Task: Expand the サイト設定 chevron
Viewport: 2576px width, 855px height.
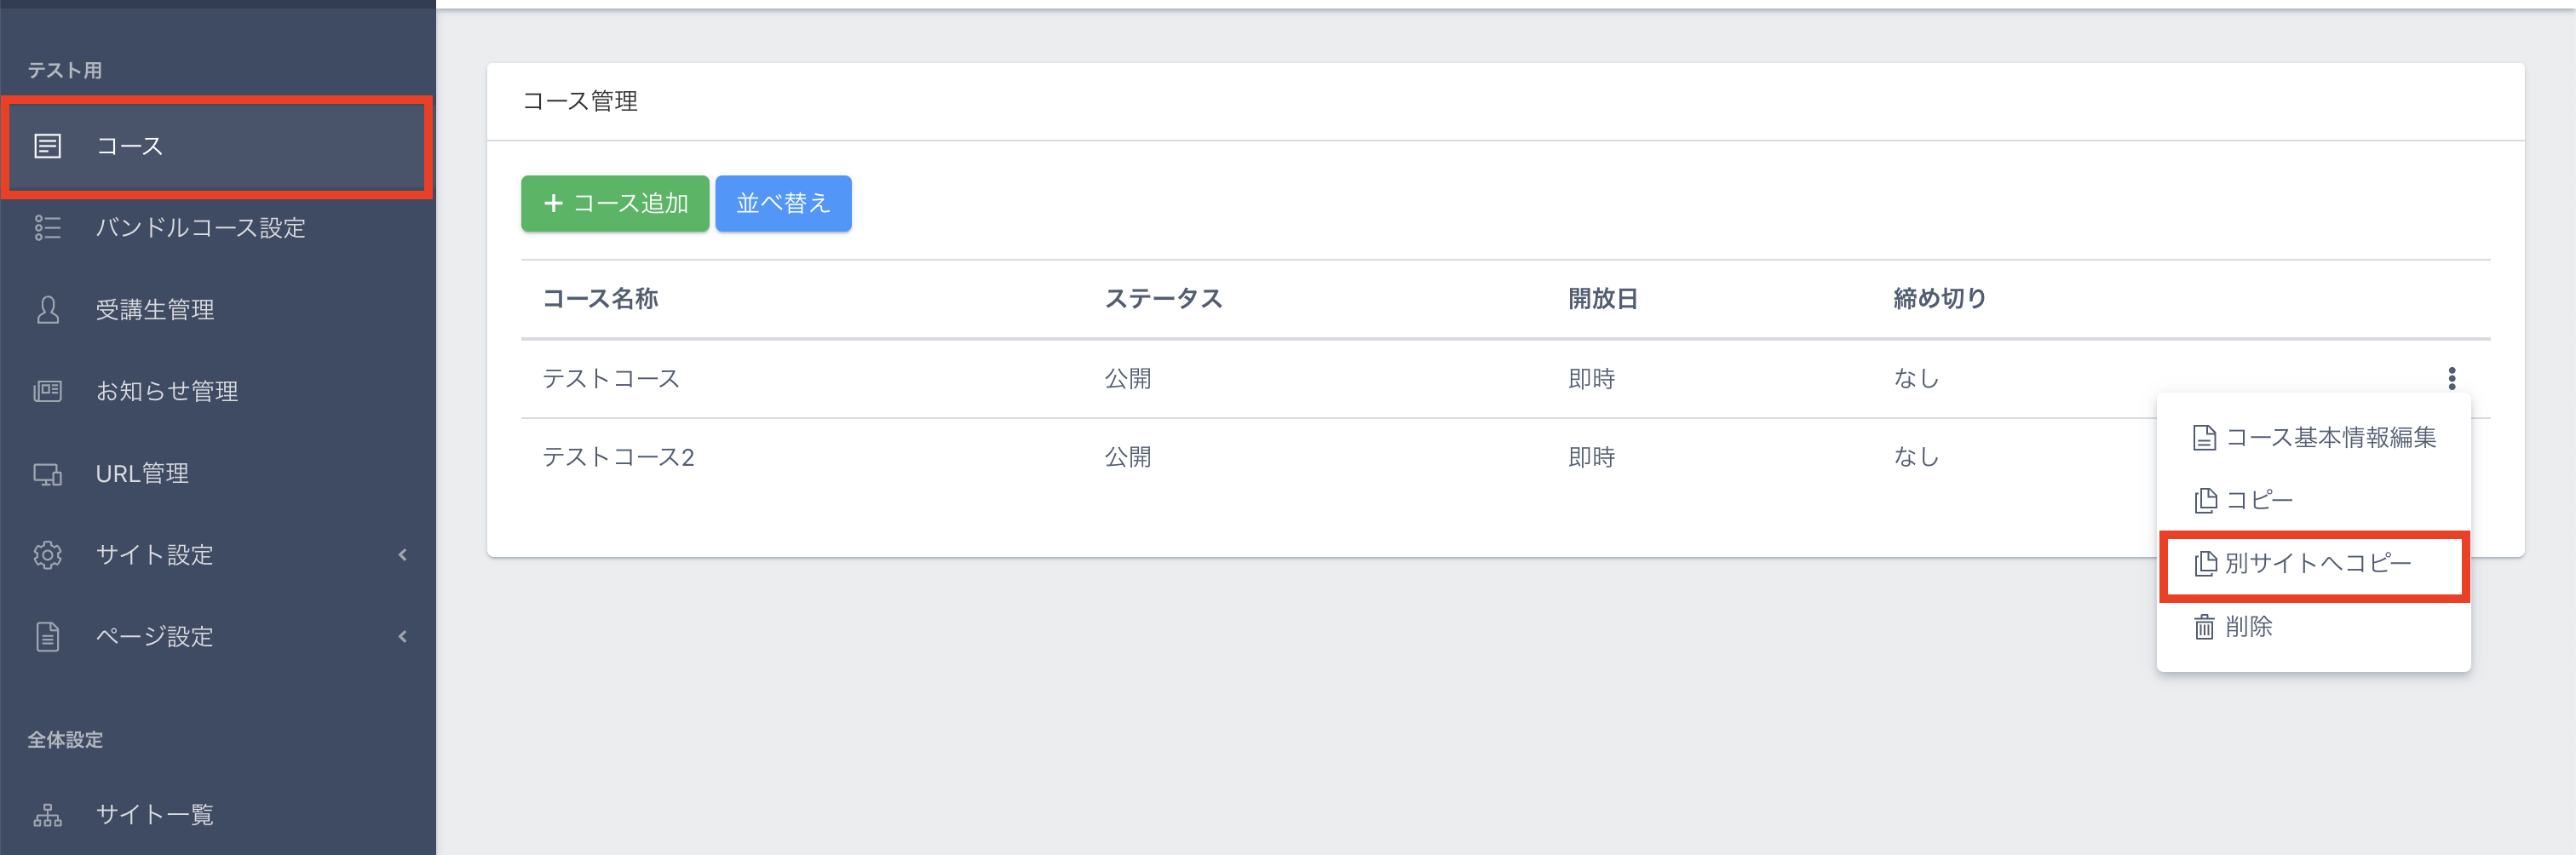Action: pos(402,555)
